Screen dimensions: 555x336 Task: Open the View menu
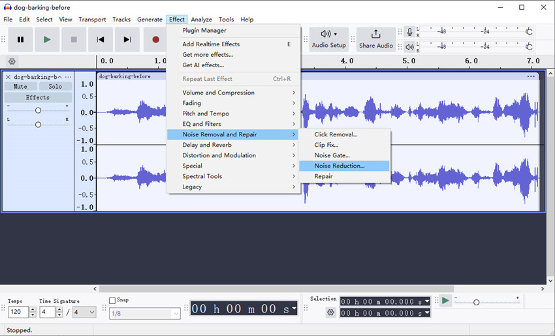click(x=65, y=20)
